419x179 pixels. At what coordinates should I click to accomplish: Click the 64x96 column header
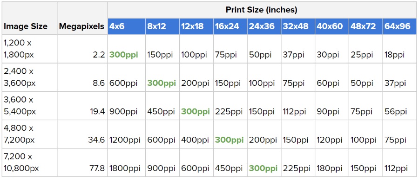tap(400, 26)
